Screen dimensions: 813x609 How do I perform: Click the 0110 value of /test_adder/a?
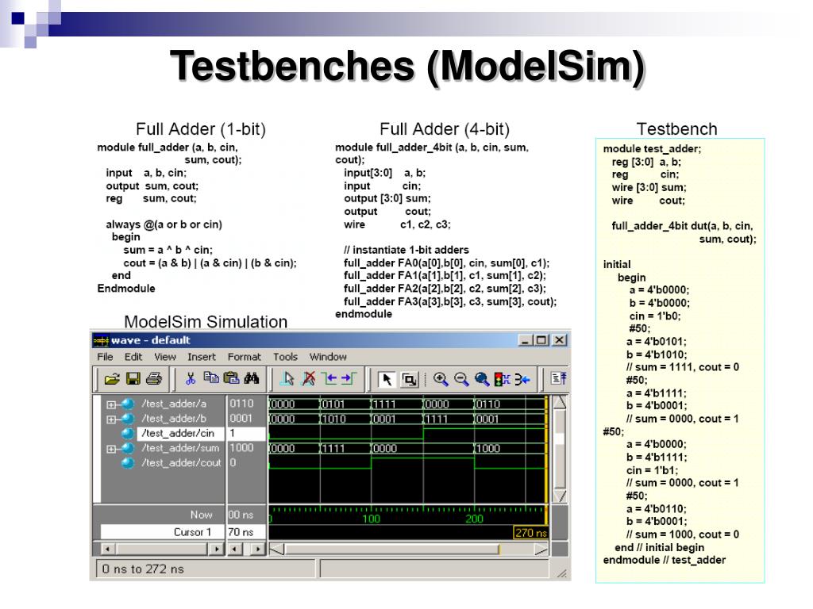(x=241, y=404)
